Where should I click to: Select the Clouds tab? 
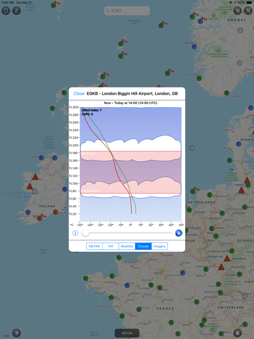(143, 246)
